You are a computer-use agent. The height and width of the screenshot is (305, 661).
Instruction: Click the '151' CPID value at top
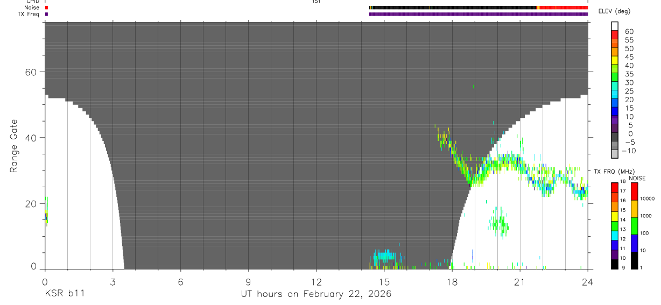click(x=316, y=2)
